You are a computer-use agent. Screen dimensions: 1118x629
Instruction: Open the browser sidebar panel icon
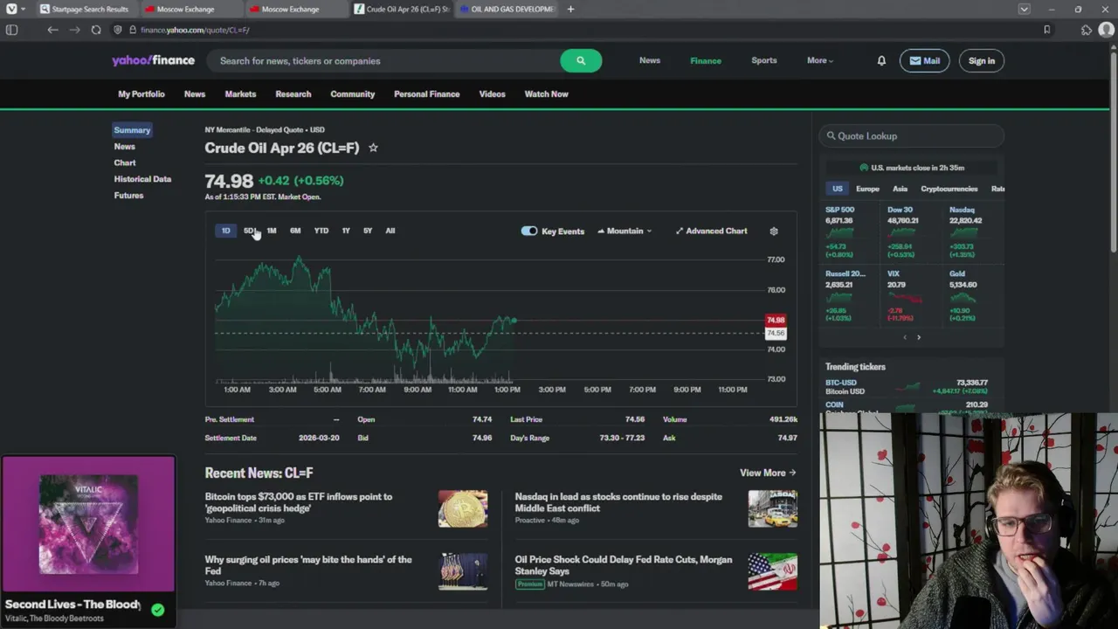tap(11, 30)
